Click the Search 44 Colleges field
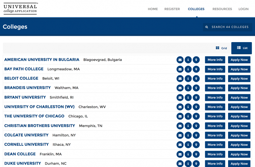 click(227, 27)
